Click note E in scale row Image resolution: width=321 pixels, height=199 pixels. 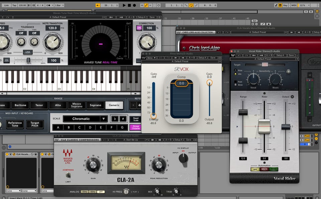point(101,127)
